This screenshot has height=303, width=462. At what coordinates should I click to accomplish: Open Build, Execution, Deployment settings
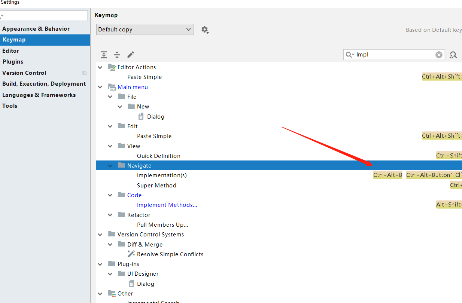[x=45, y=84]
